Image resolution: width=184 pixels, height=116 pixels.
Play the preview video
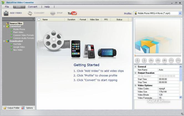click(151, 60)
